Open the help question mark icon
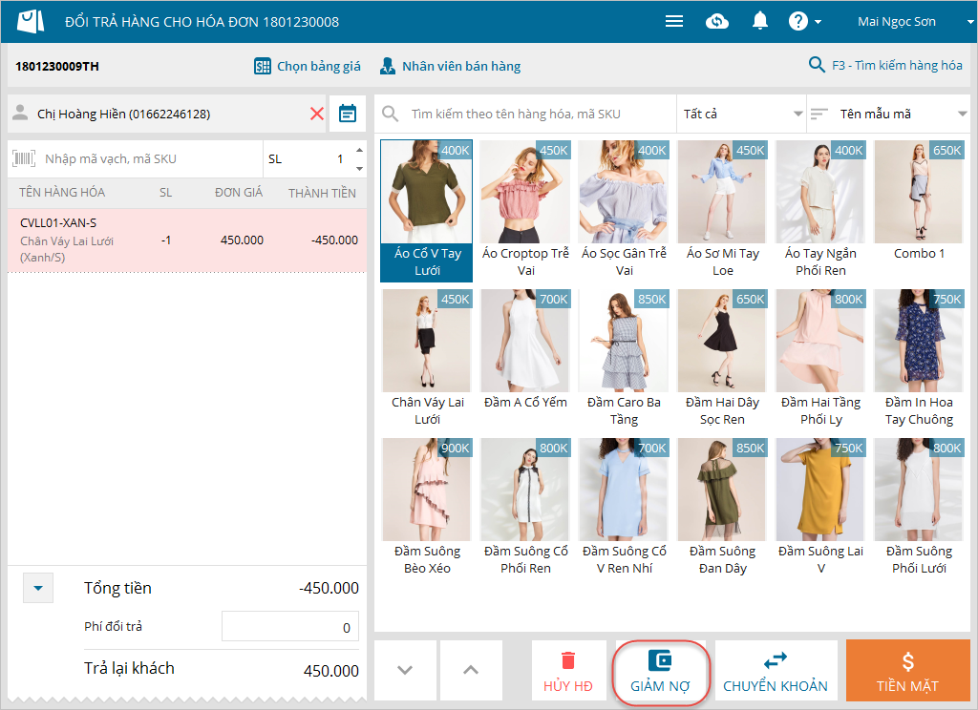 coord(798,21)
